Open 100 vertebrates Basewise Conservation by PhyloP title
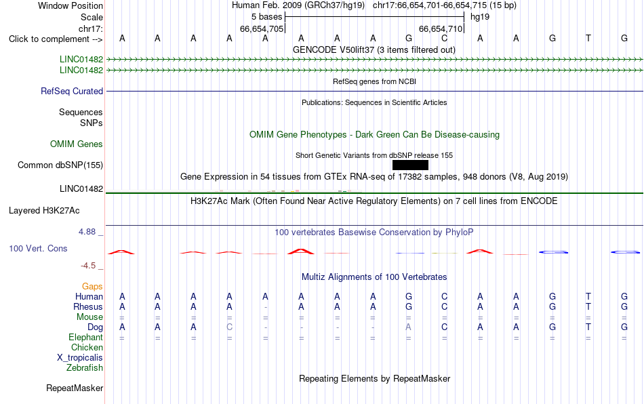The image size is (644, 404). coord(374,233)
